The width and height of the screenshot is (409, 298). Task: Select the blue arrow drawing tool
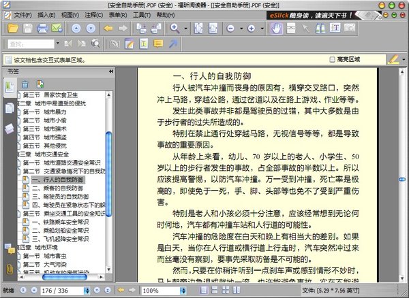pyautogui.click(x=173, y=44)
